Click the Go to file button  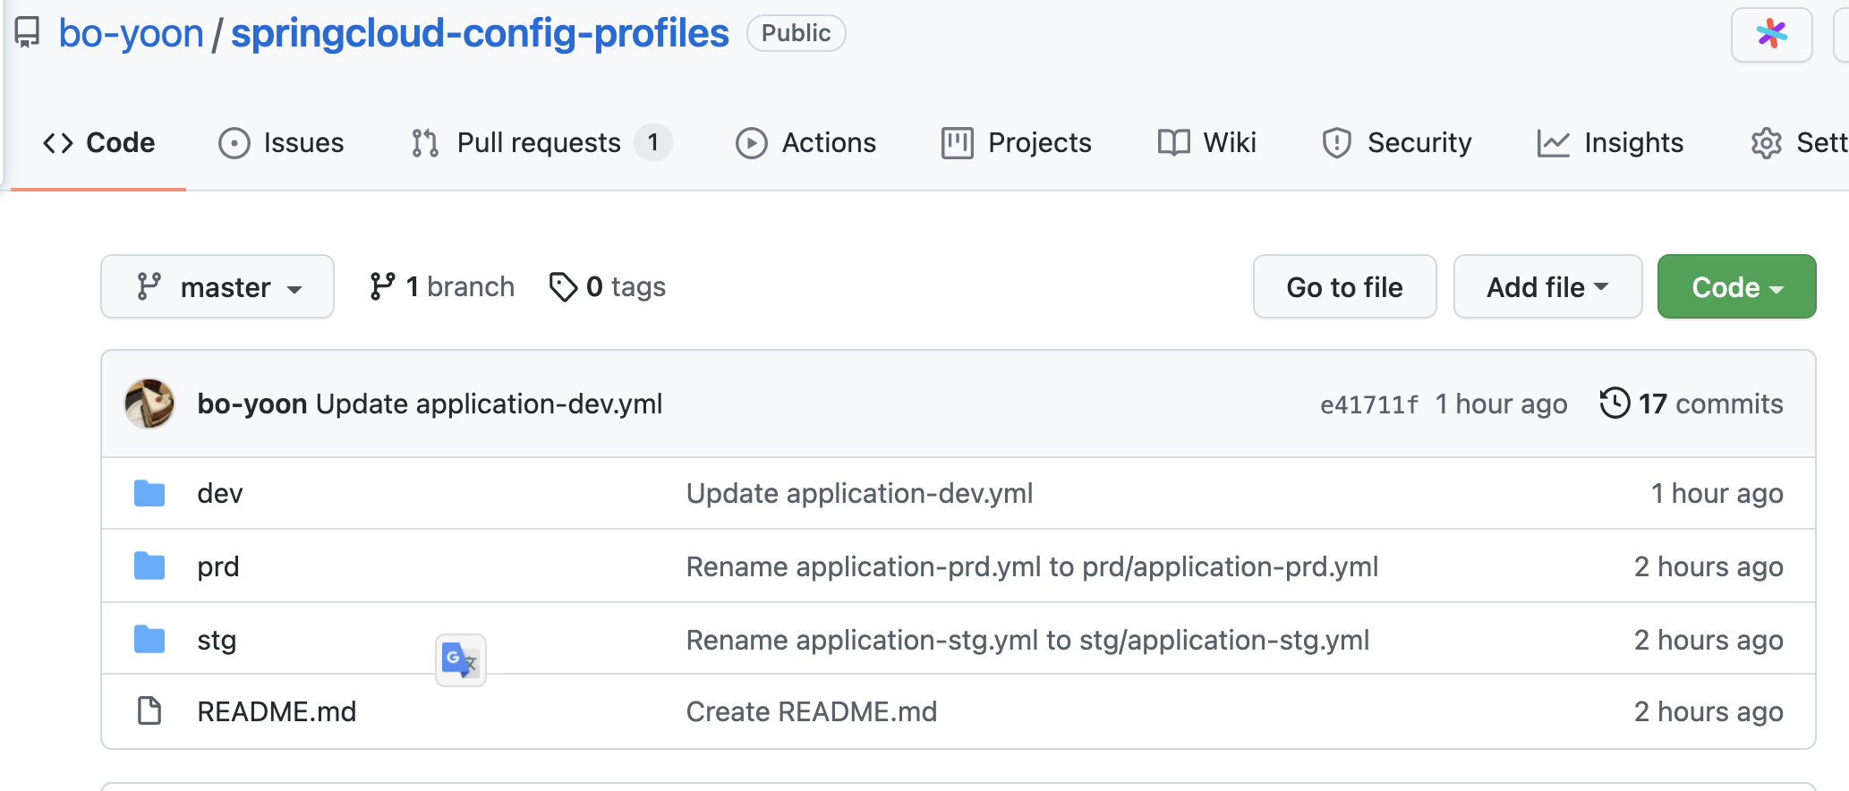pos(1344,286)
